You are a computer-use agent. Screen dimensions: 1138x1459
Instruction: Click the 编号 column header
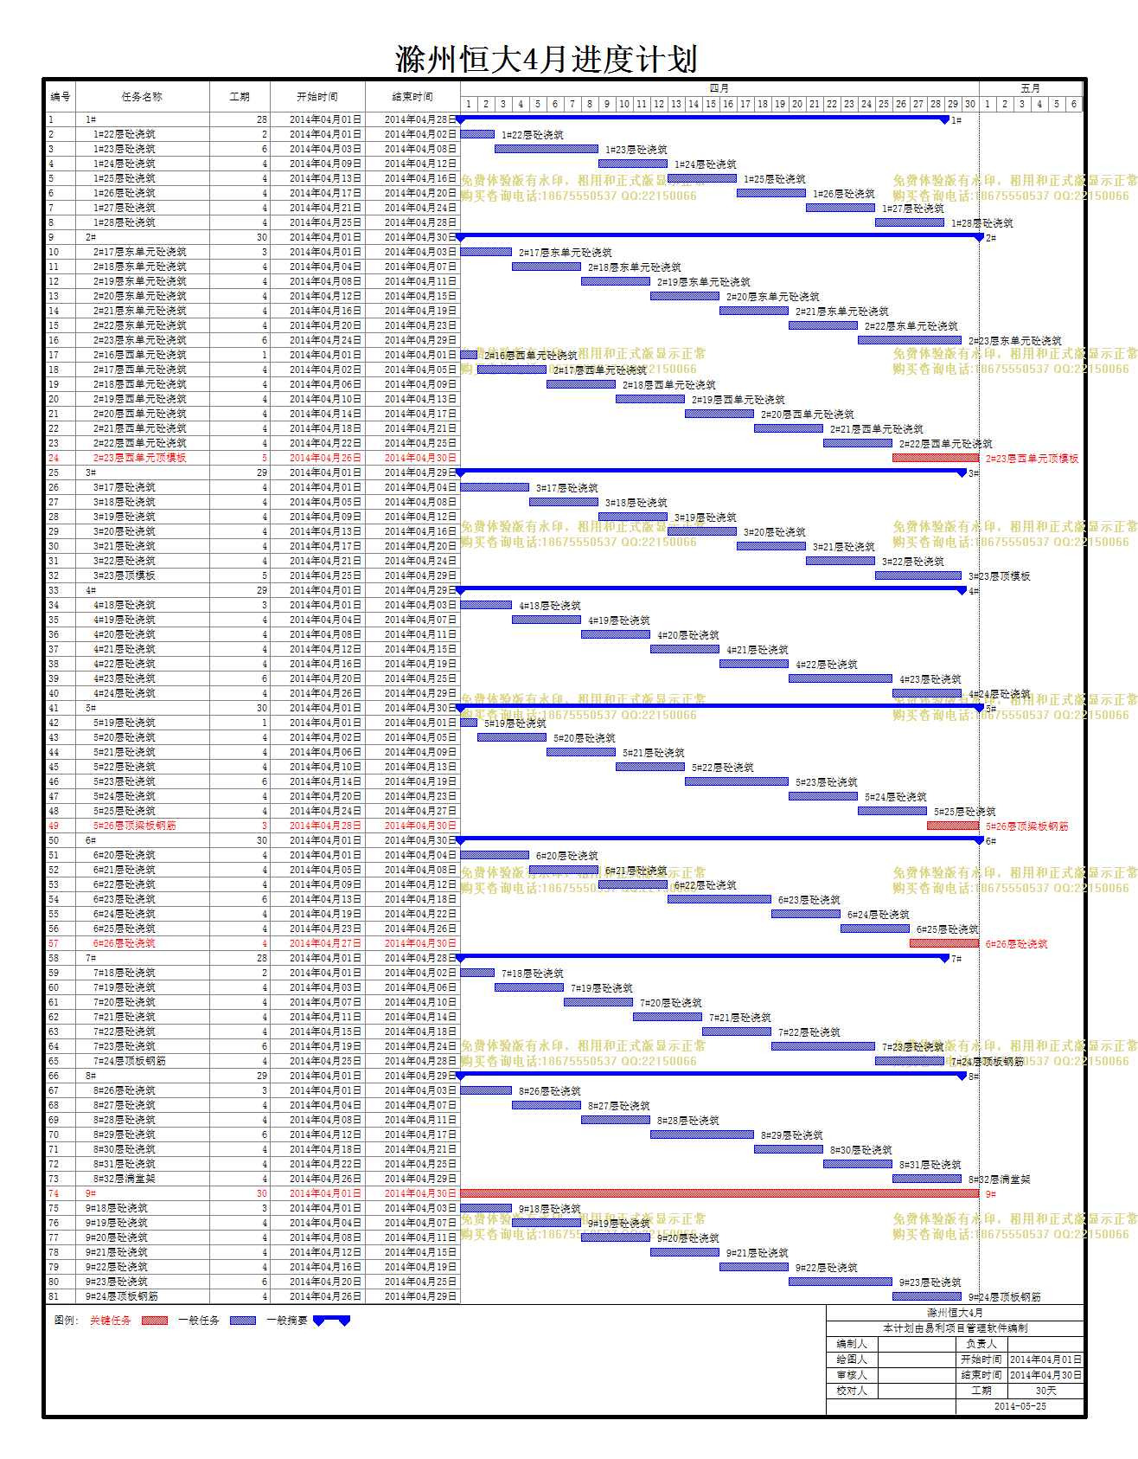pos(61,97)
